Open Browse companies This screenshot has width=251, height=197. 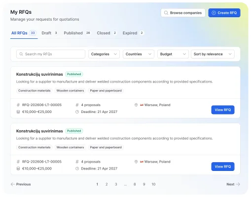[183, 13]
